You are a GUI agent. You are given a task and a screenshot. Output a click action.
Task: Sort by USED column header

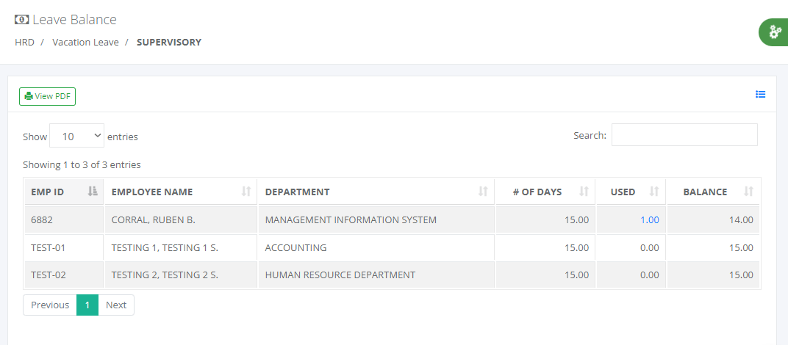631,192
